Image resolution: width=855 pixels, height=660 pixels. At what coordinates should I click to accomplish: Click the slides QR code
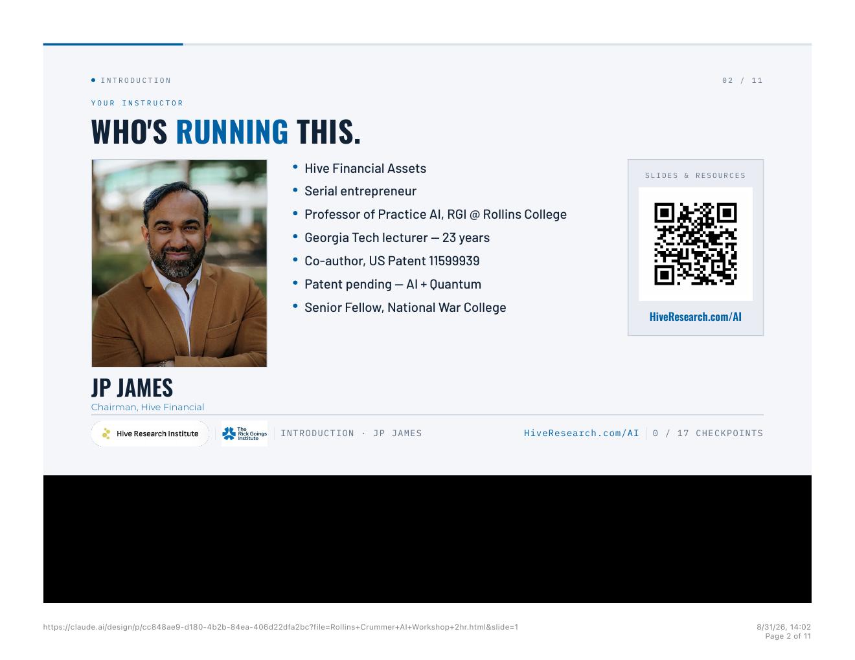click(x=696, y=244)
